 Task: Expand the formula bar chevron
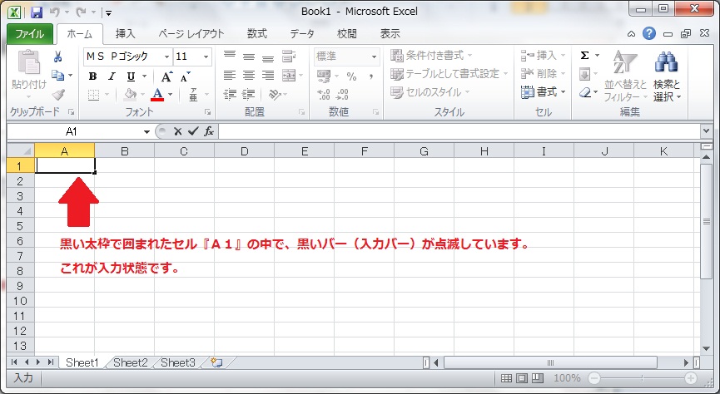point(707,131)
